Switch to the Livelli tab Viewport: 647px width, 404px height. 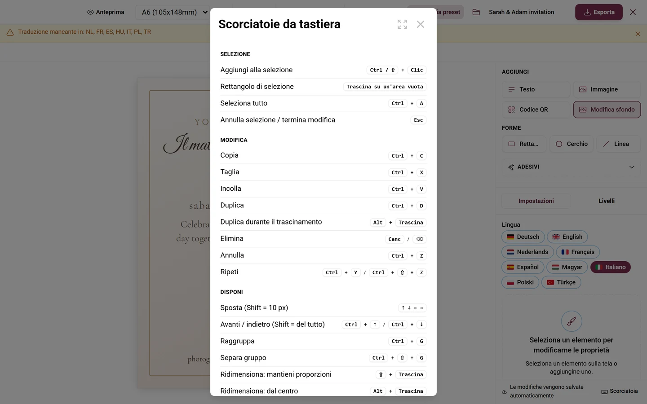607,201
